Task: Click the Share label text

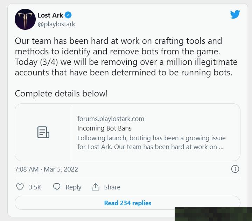Action: point(112,187)
